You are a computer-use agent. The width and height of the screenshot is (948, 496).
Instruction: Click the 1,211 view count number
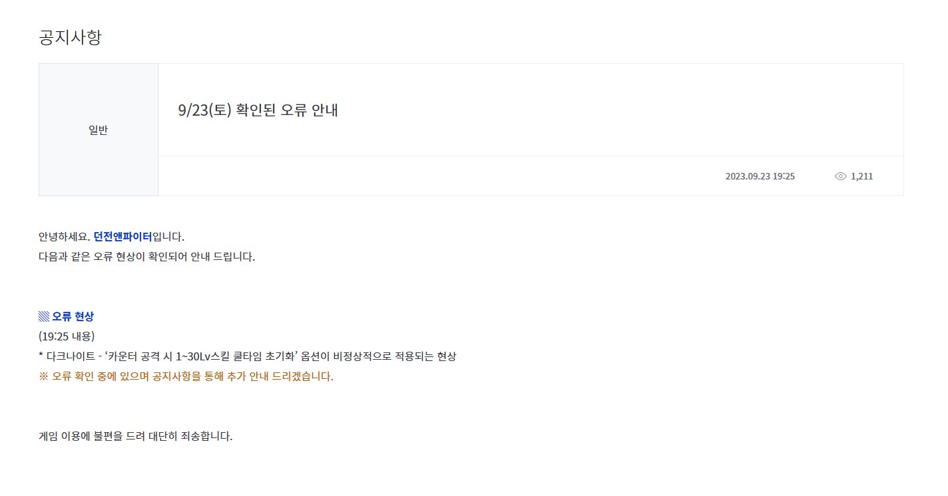point(861,176)
